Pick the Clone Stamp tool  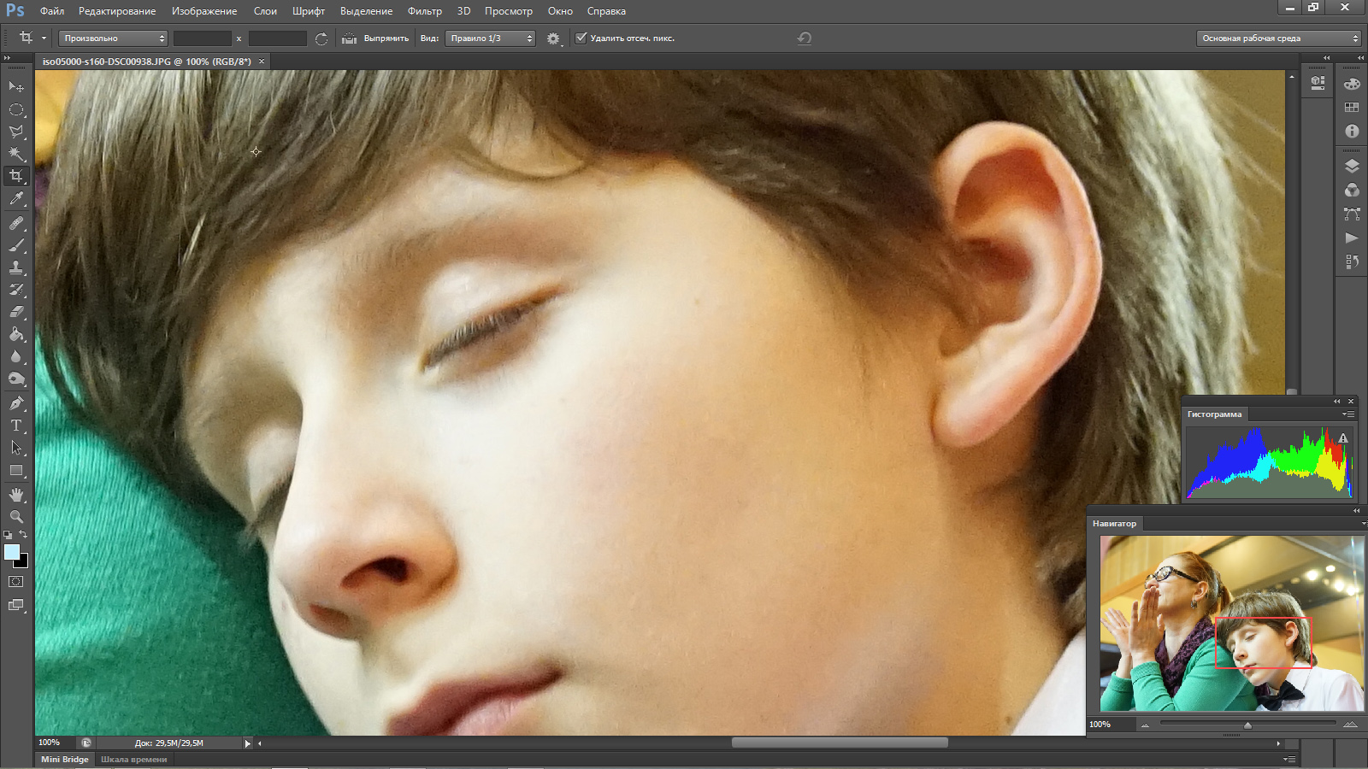[x=16, y=267]
